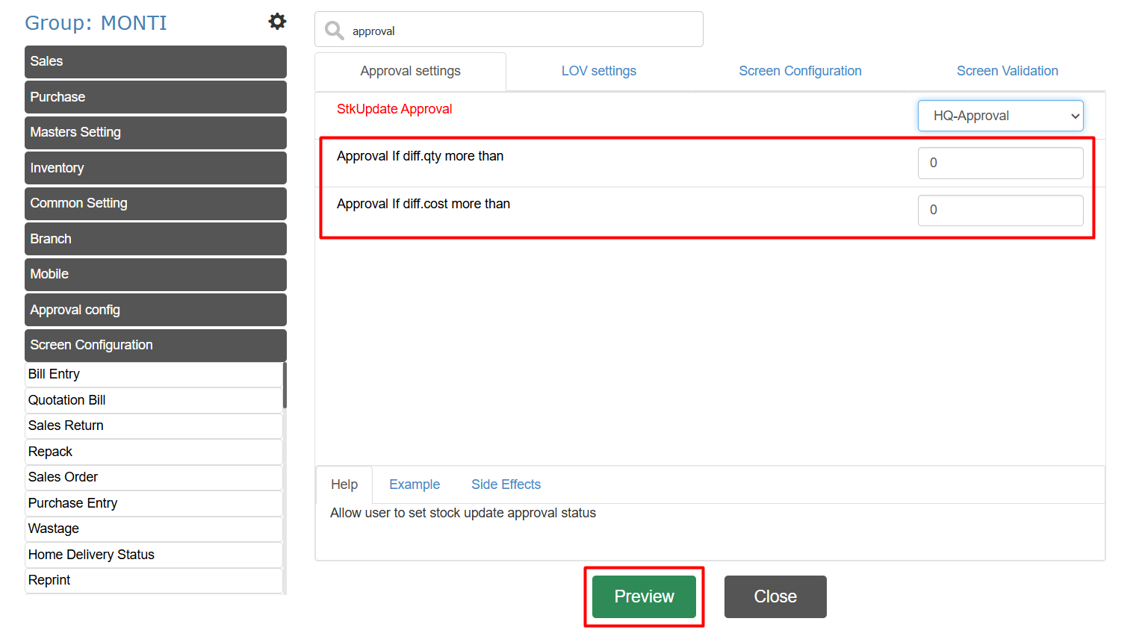1139x642 pixels.
Task: Expand the Inventory section
Action: click(155, 168)
